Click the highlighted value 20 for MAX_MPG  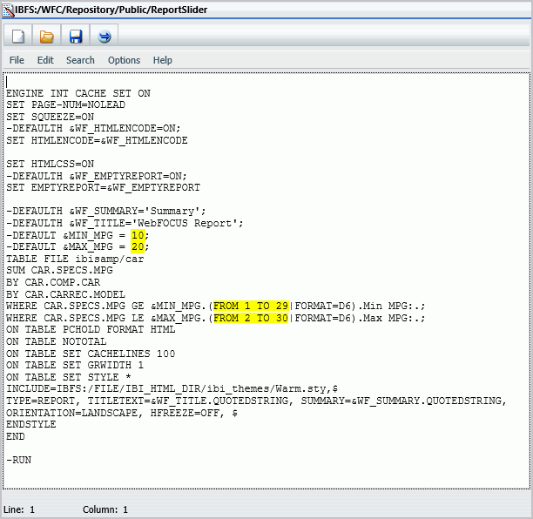click(x=138, y=246)
